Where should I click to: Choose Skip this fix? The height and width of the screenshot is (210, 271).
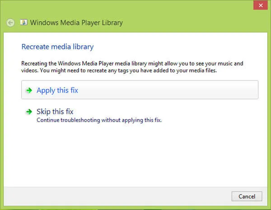coord(140,115)
